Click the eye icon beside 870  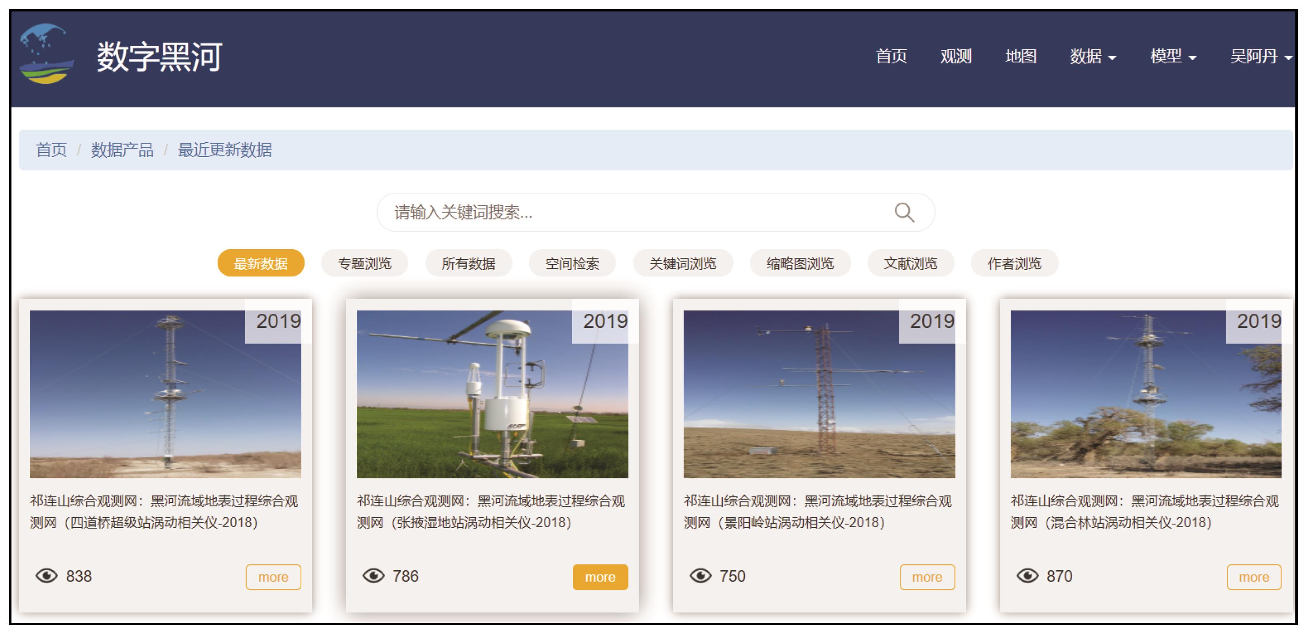point(1028,576)
